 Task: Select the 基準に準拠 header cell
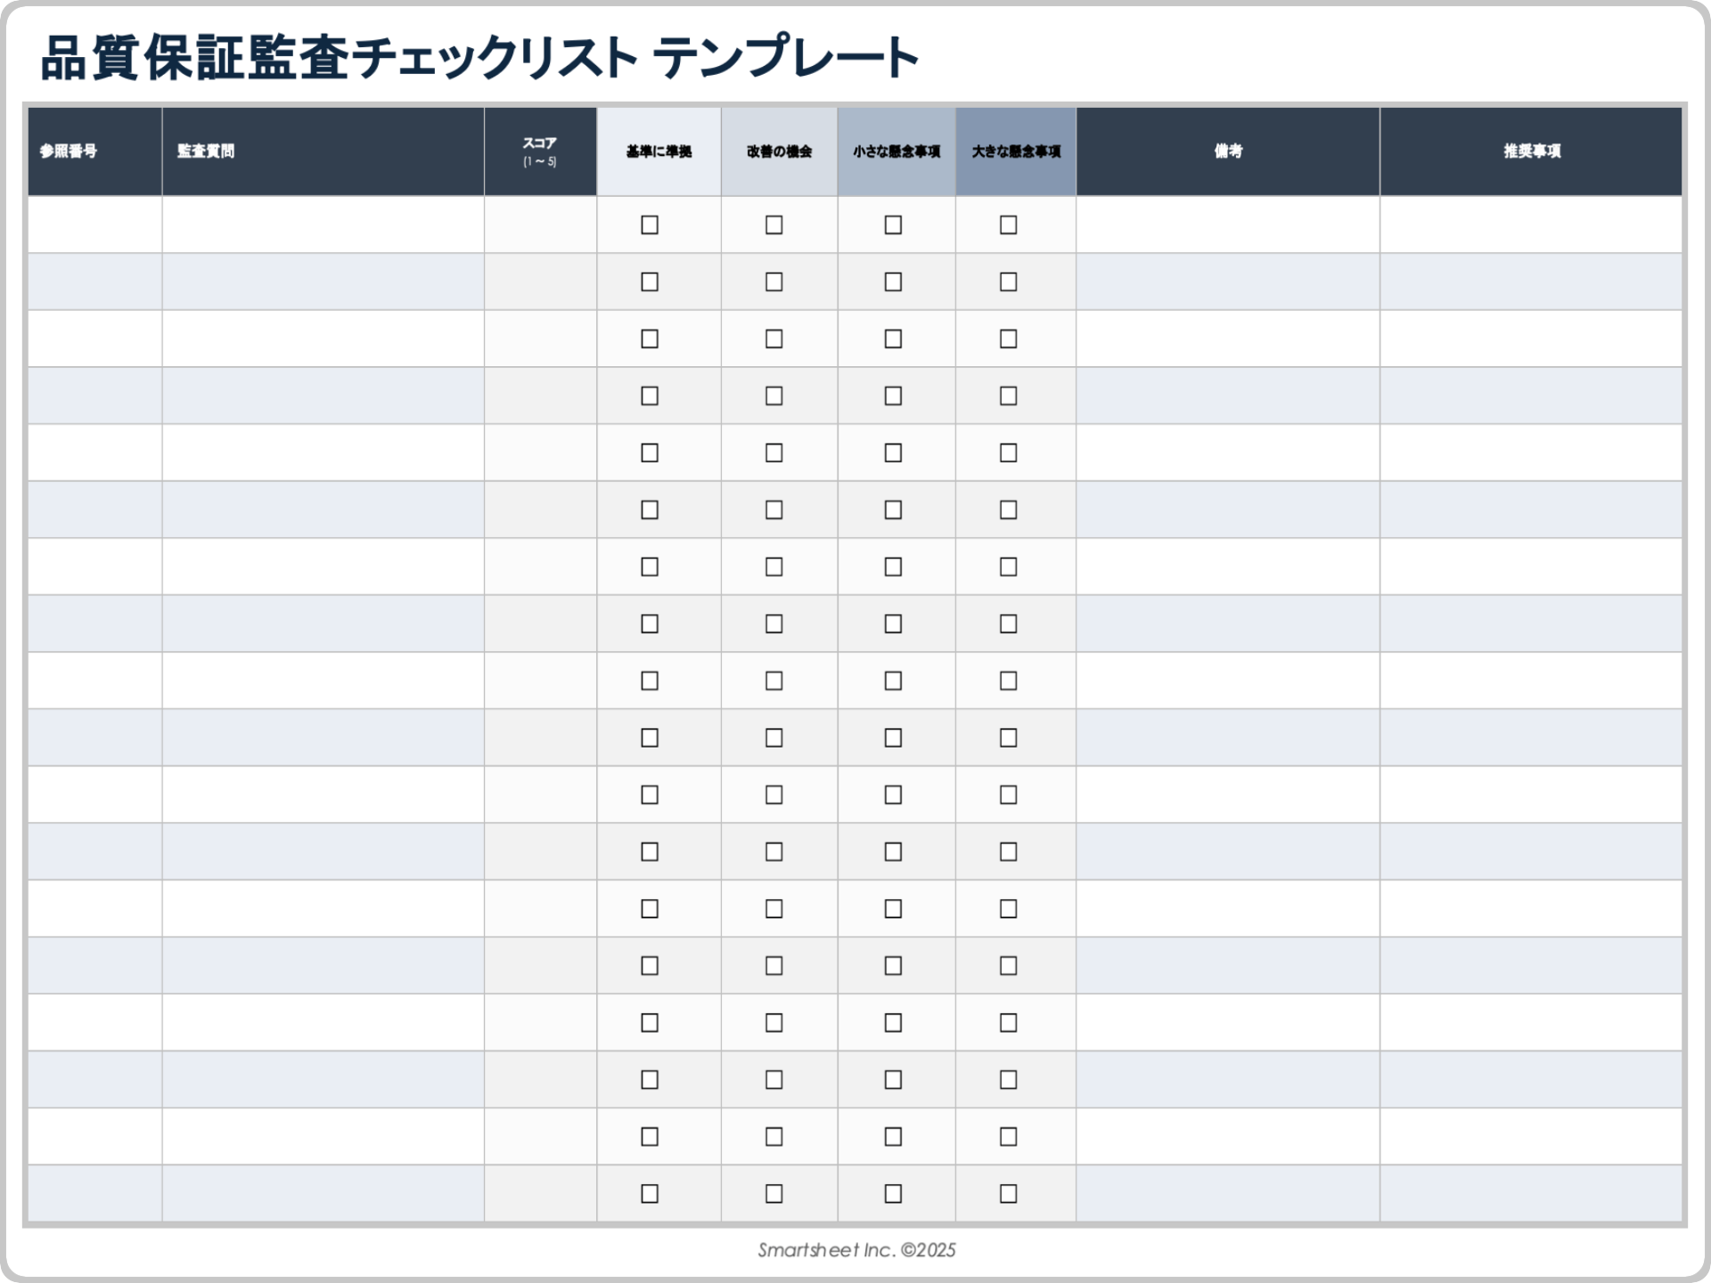click(x=659, y=151)
